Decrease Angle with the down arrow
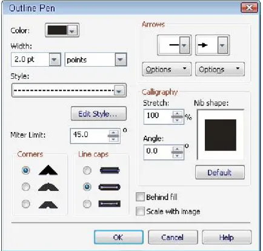The image size is (263, 251). click(177, 156)
